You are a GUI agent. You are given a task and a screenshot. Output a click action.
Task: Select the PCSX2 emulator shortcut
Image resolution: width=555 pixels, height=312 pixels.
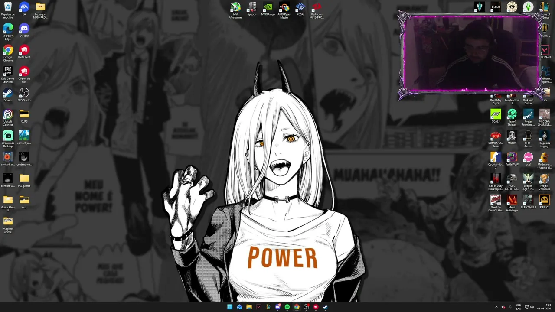(x=300, y=9)
